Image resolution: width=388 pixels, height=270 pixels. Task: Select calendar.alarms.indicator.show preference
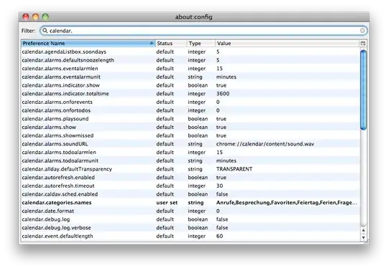click(x=190, y=85)
